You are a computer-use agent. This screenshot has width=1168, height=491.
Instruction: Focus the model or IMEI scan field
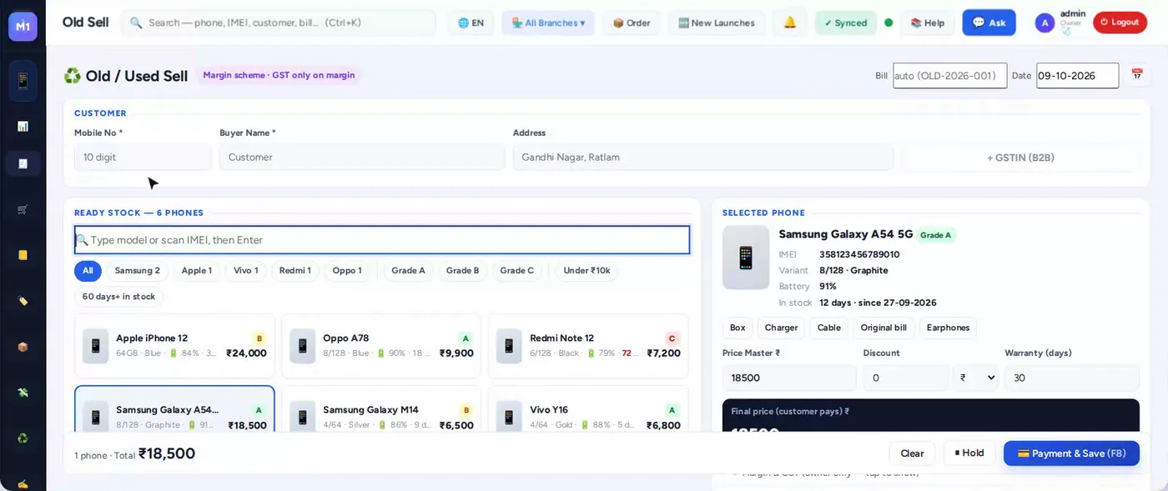pos(382,240)
